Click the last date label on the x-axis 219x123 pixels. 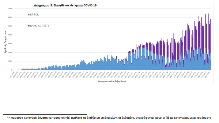coord(209,74)
